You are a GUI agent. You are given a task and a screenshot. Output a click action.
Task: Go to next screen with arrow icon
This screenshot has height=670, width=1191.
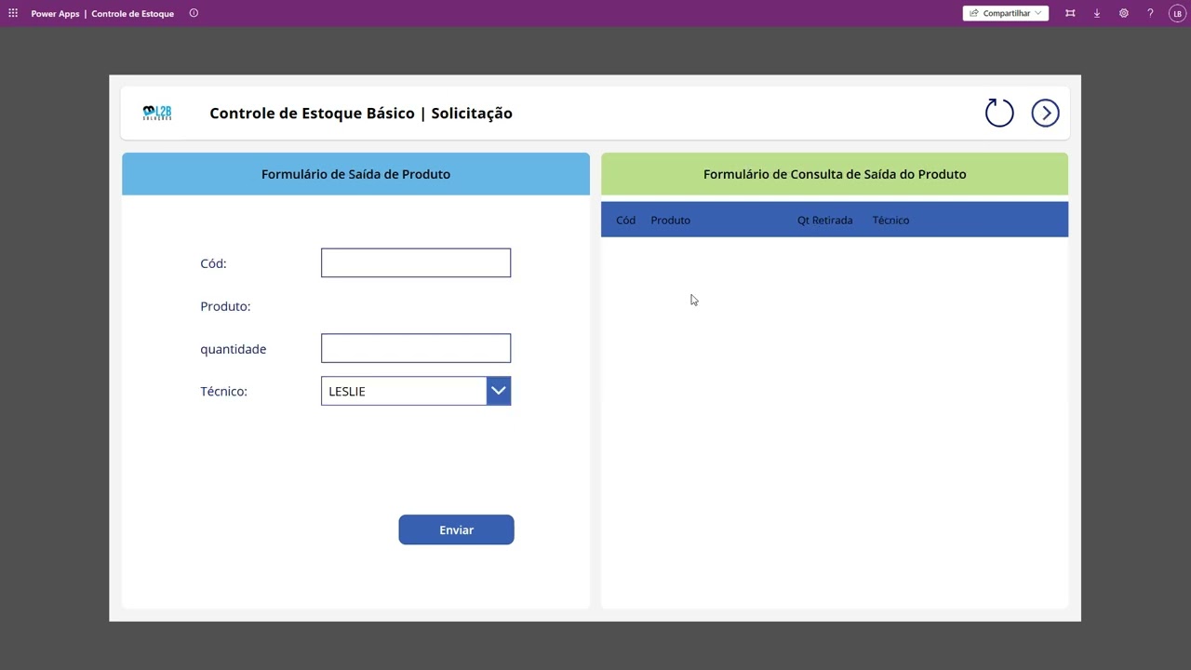tap(1045, 113)
